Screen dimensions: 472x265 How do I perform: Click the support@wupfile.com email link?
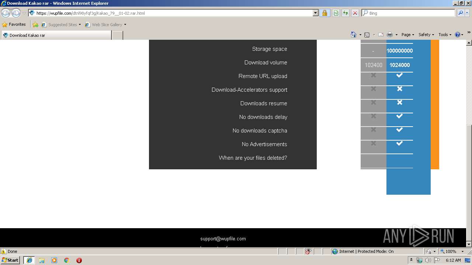click(x=223, y=239)
